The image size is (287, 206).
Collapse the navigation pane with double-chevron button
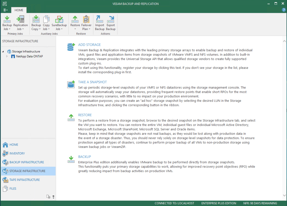(x=53, y=197)
